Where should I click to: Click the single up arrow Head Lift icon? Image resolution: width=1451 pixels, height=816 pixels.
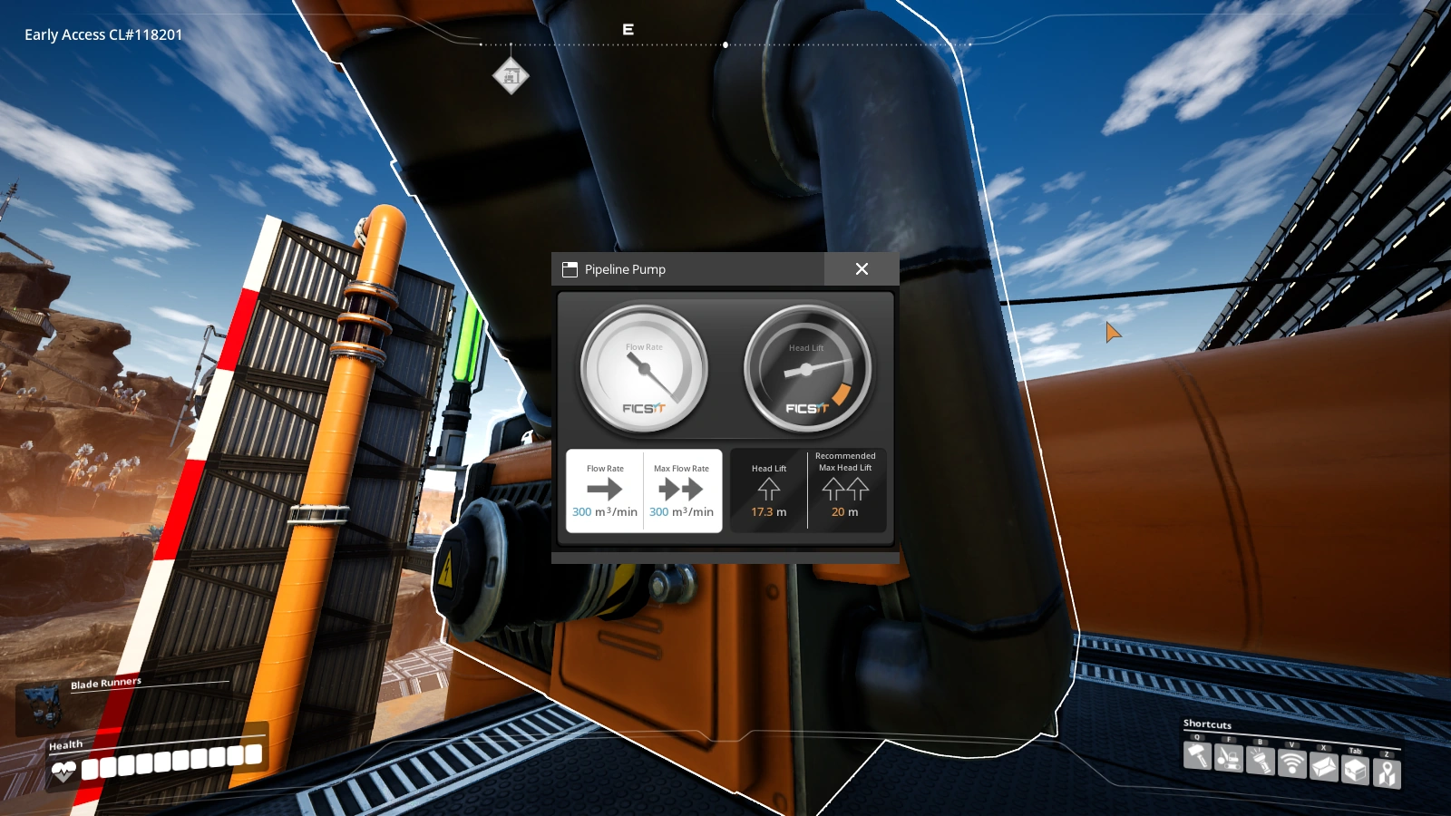click(769, 490)
